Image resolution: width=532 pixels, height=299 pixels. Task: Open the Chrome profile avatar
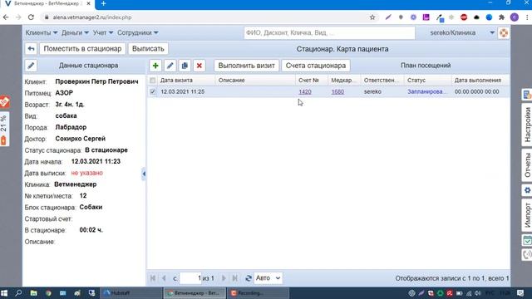click(515, 17)
